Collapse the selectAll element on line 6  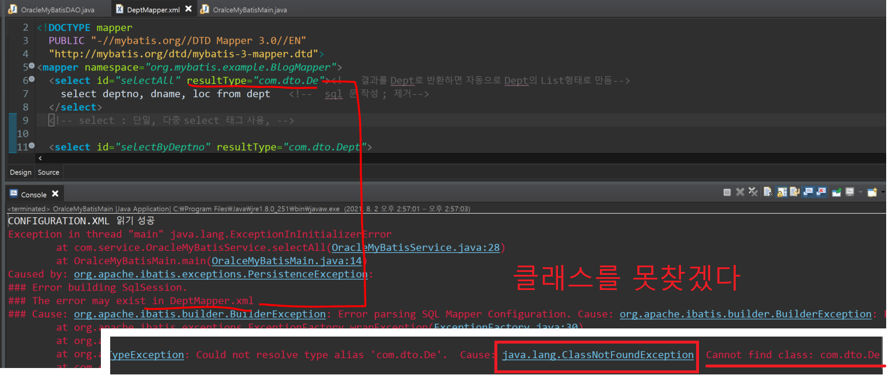(32, 80)
